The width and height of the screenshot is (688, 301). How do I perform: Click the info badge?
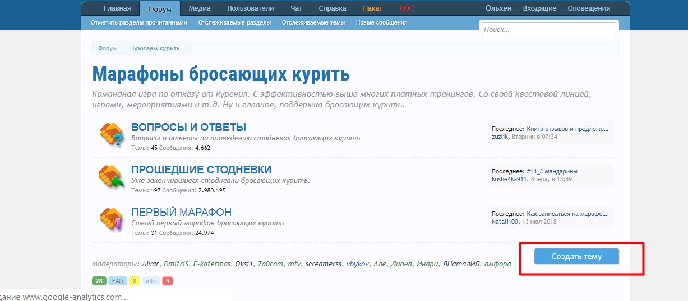151,281
